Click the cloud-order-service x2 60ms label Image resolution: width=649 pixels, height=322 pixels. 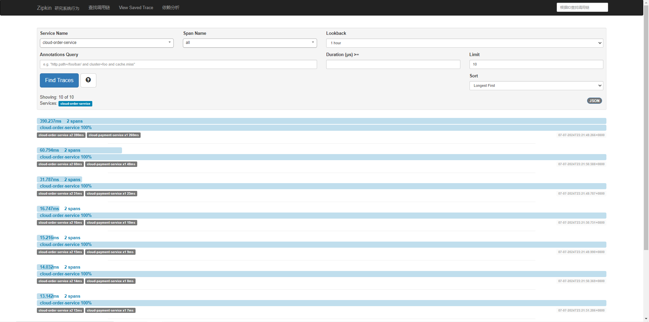pyautogui.click(x=60, y=164)
